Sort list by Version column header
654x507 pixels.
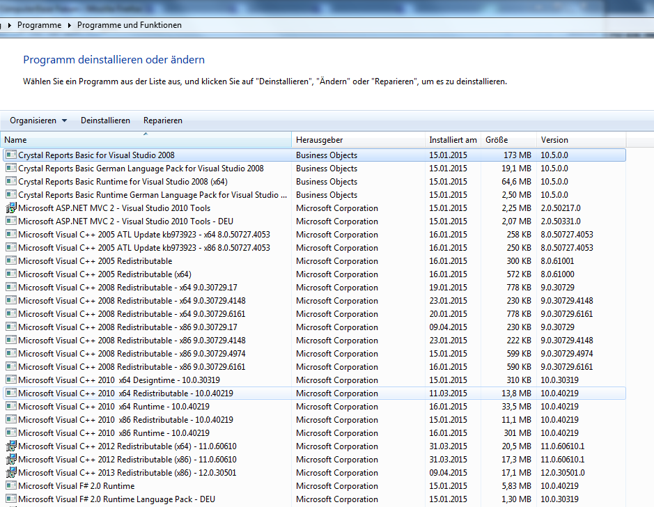[581, 140]
